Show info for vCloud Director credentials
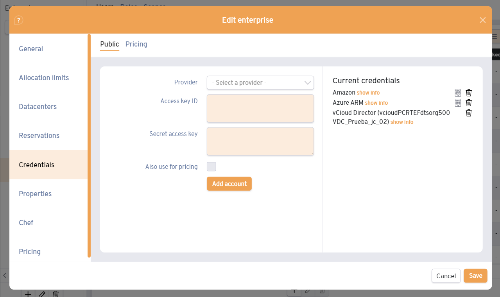 [402, 122]
